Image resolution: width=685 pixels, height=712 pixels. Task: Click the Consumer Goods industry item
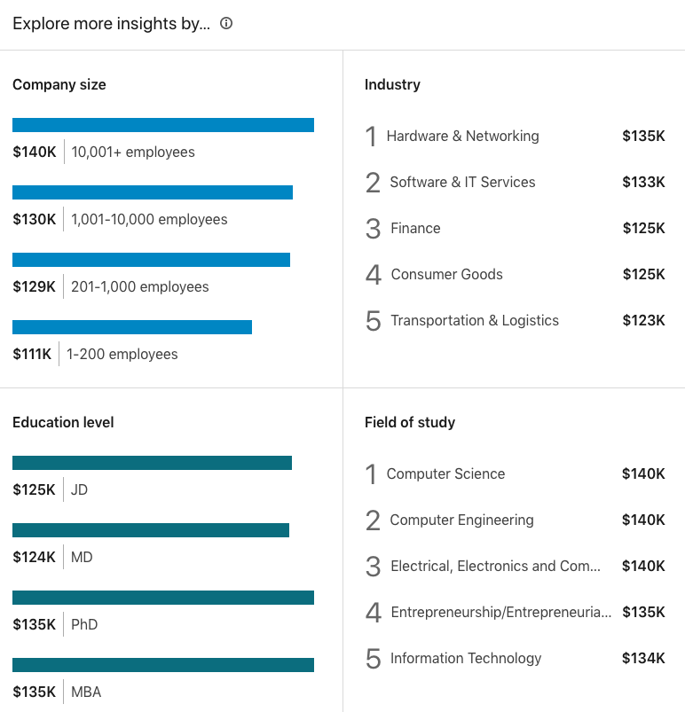tap(446, 274)
